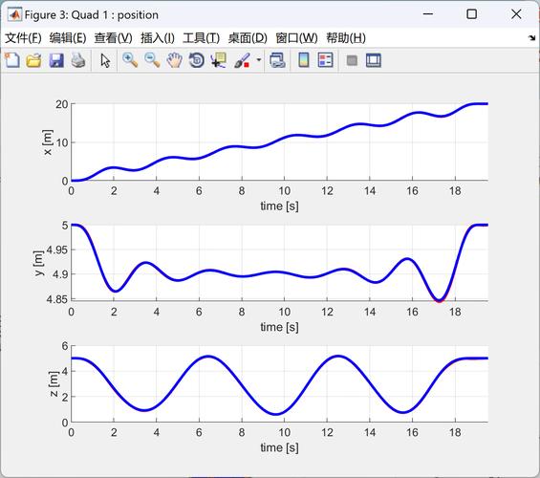Expand the brush color dropdown arrow

click(259, 60)
